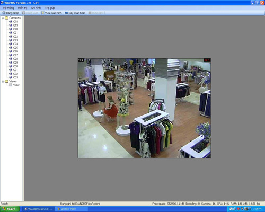Select the Views folder icon
265x212 pixels.
7,81
